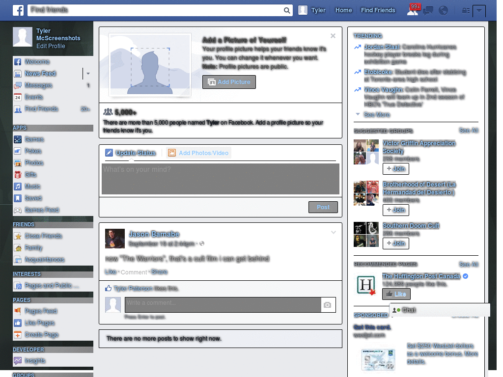Open Find Friends in top bar

pyautogui.click(x=378, y=10)
